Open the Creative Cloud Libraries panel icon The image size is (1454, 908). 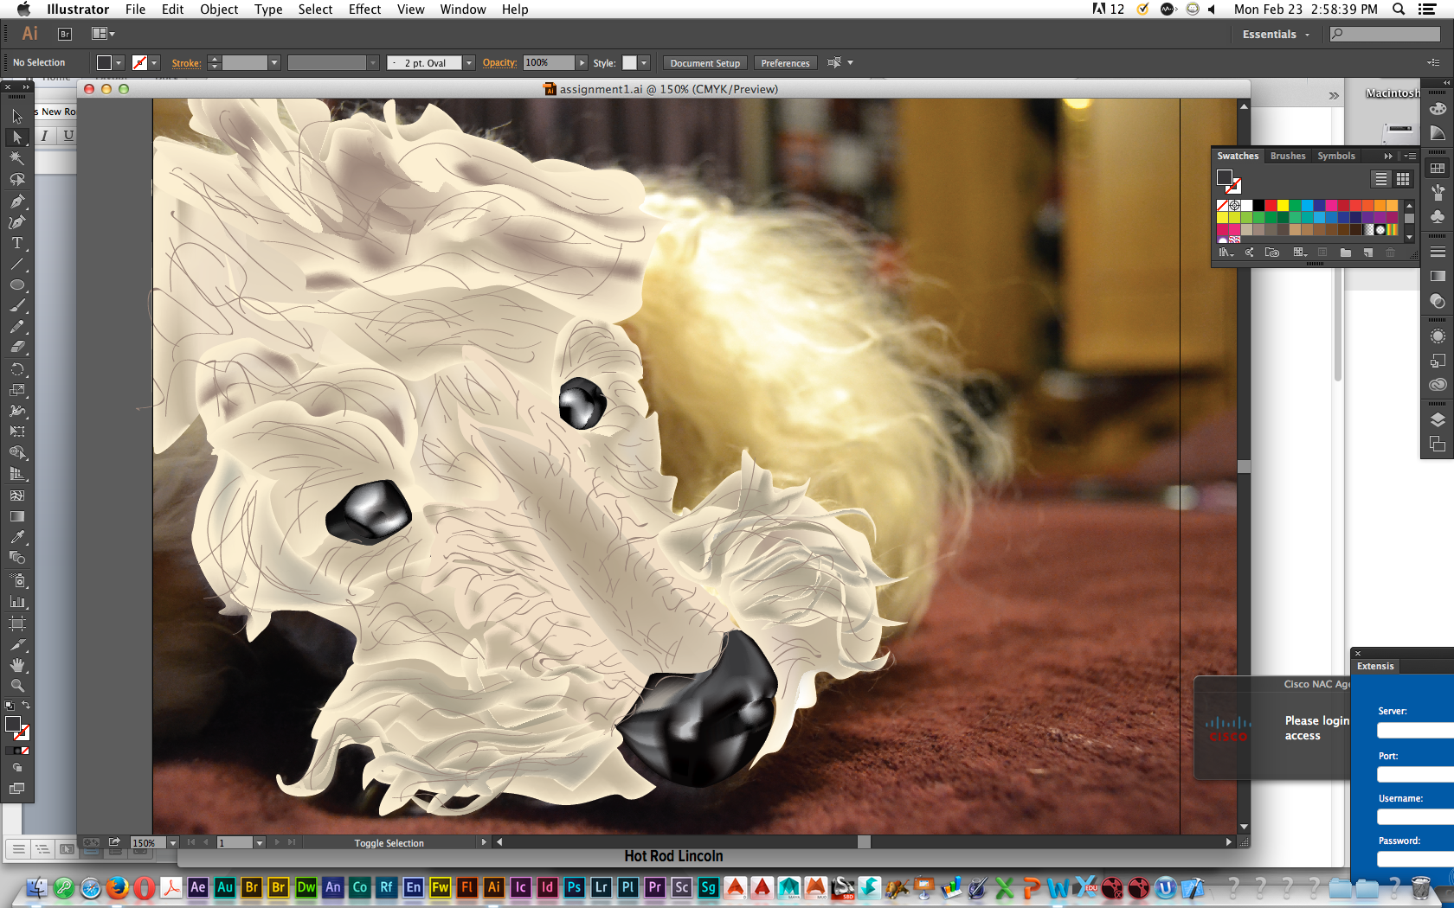point(1438,385)
